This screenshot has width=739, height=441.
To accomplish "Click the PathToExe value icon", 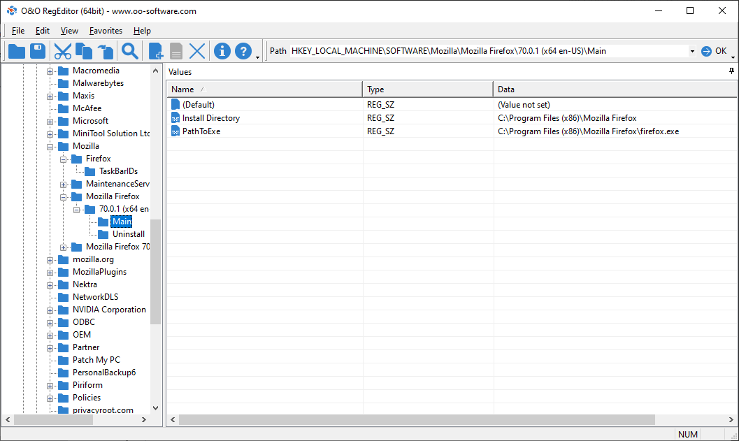I will point(175,131).
